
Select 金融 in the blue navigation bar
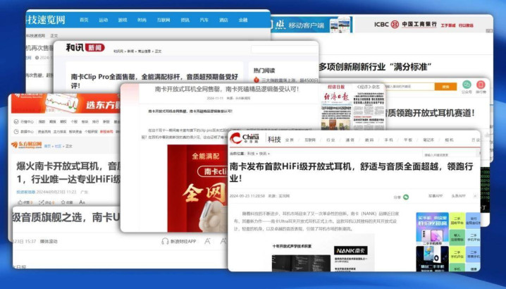243,20
